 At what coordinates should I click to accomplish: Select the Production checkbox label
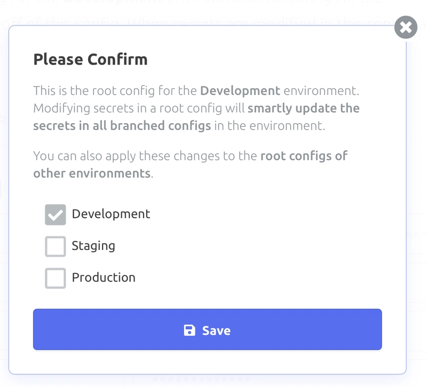[104, 278]
